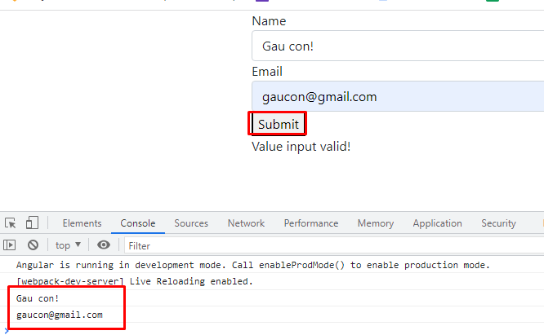Screen dimensions: 544x335
Task: Focus the Email input field
Action: pos(398,97)
